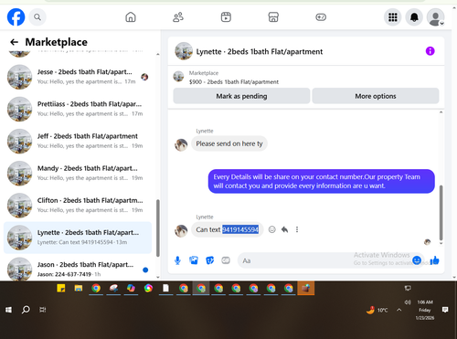Screen dimensions: 457x339
Task: Open the $900 2beds 1bath listing link
Action: (234, 81)
